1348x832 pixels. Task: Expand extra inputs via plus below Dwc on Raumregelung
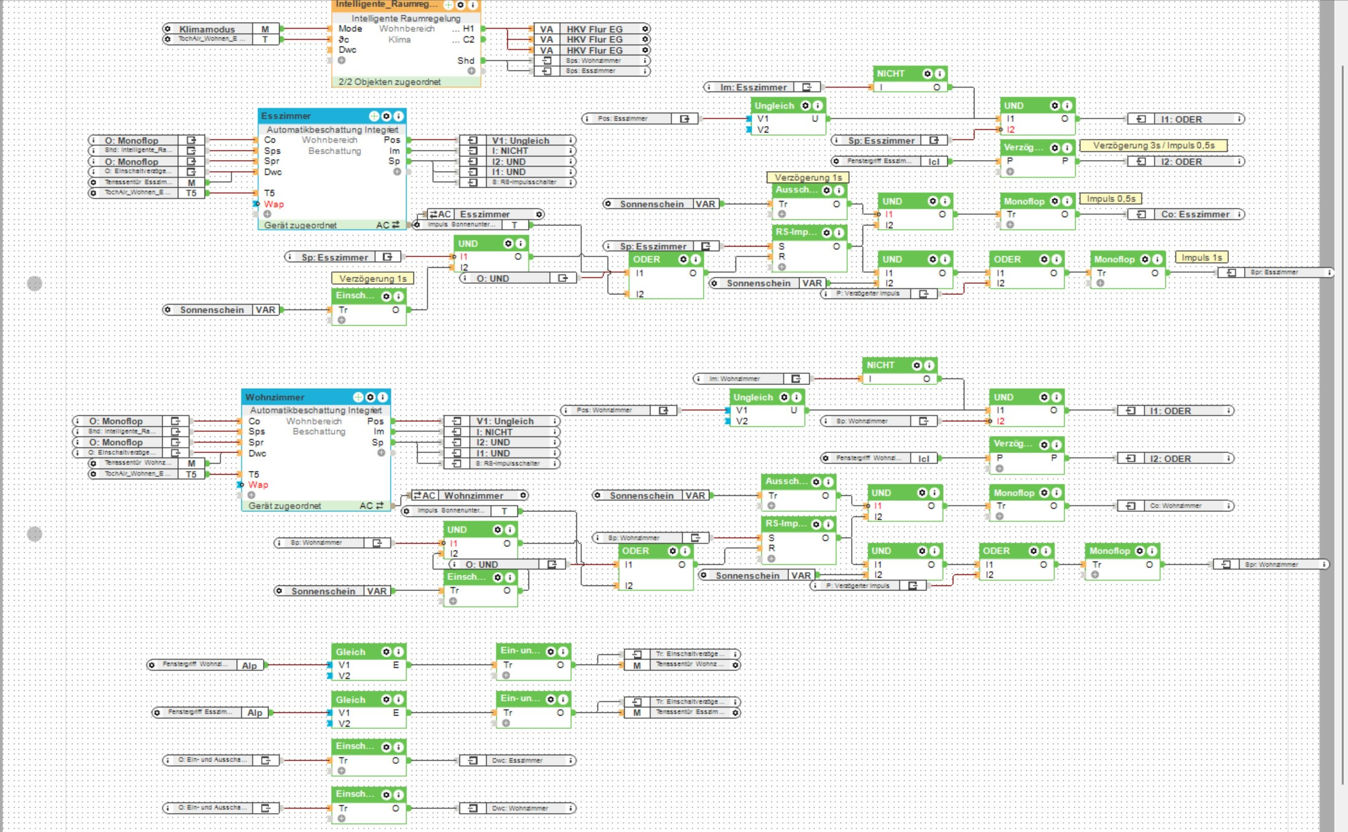point(342,60)
